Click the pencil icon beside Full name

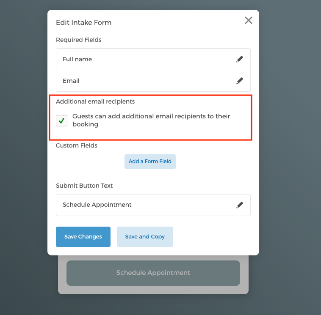240,59
